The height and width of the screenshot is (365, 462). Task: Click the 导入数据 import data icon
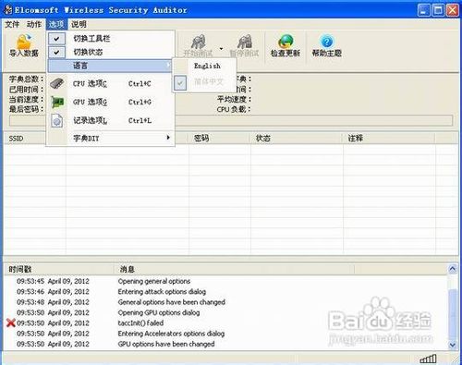pyautogui.click(x=24, y=42)
